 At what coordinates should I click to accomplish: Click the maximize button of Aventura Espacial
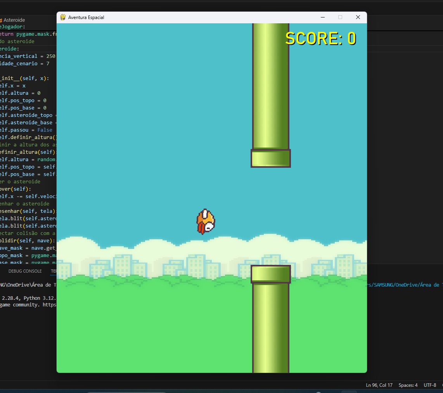[x=340, y=17]
